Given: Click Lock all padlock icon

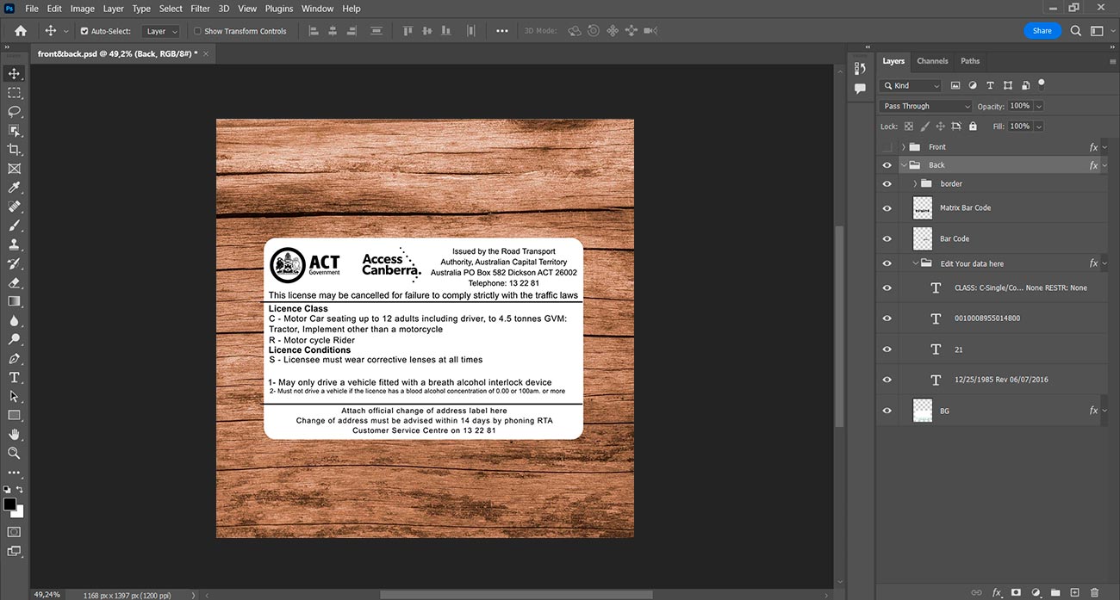Looking at the screenshot, I should (973, 126).
